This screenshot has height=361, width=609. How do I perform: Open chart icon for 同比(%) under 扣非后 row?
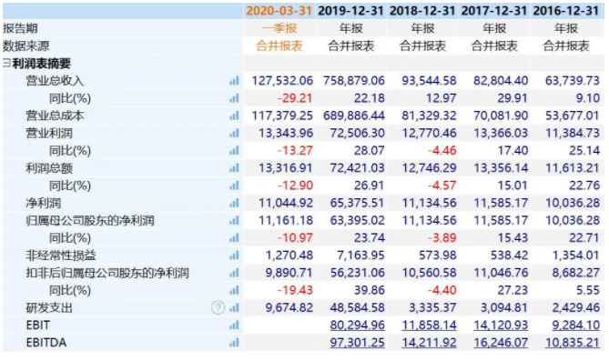[x=234, y=290]
